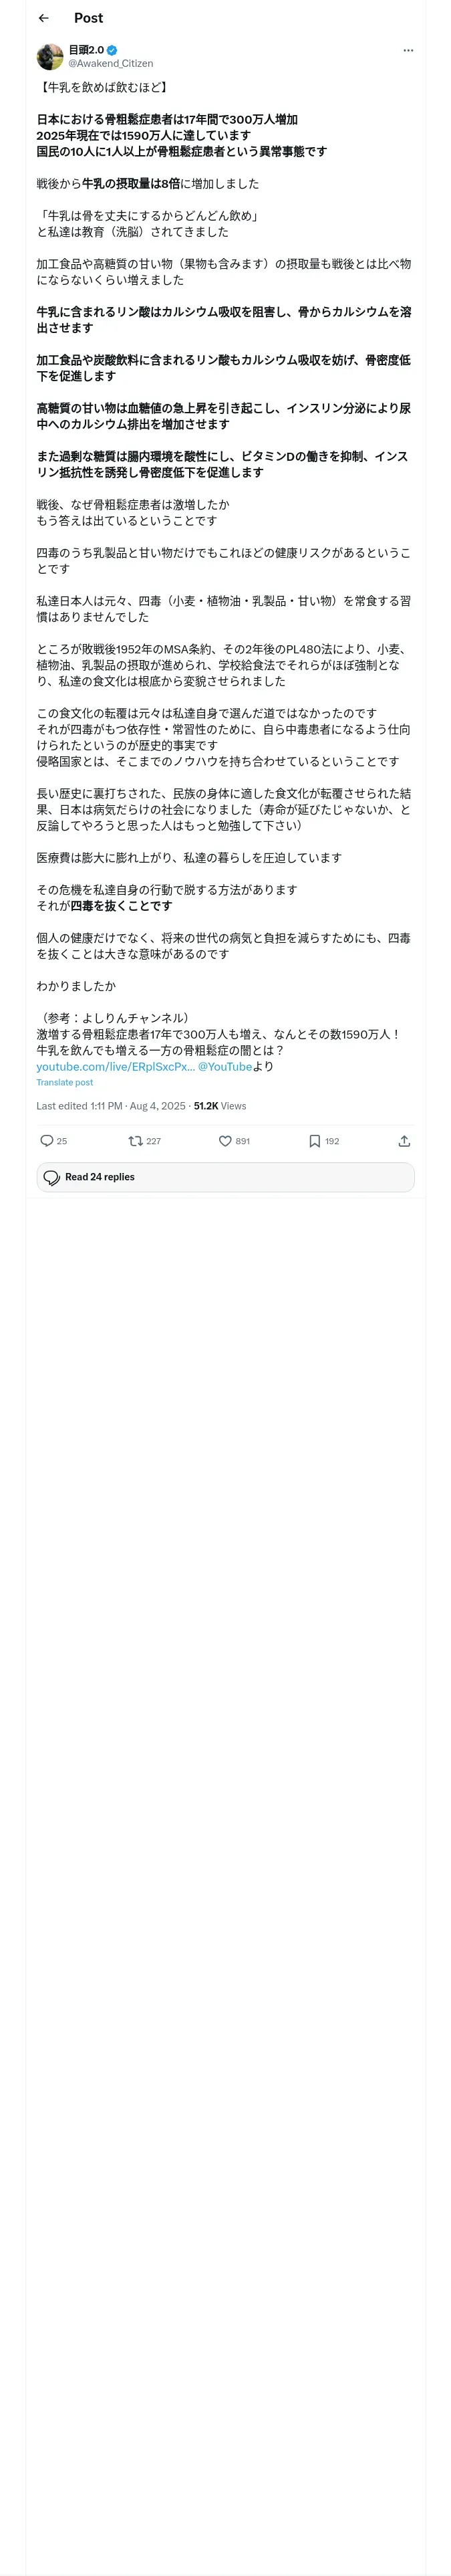
Task: Open the author's profile avatar
Action: click(50, 56)
